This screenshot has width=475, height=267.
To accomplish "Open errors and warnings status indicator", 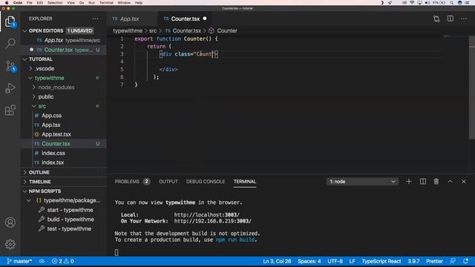I will click(x=62, y=261).
